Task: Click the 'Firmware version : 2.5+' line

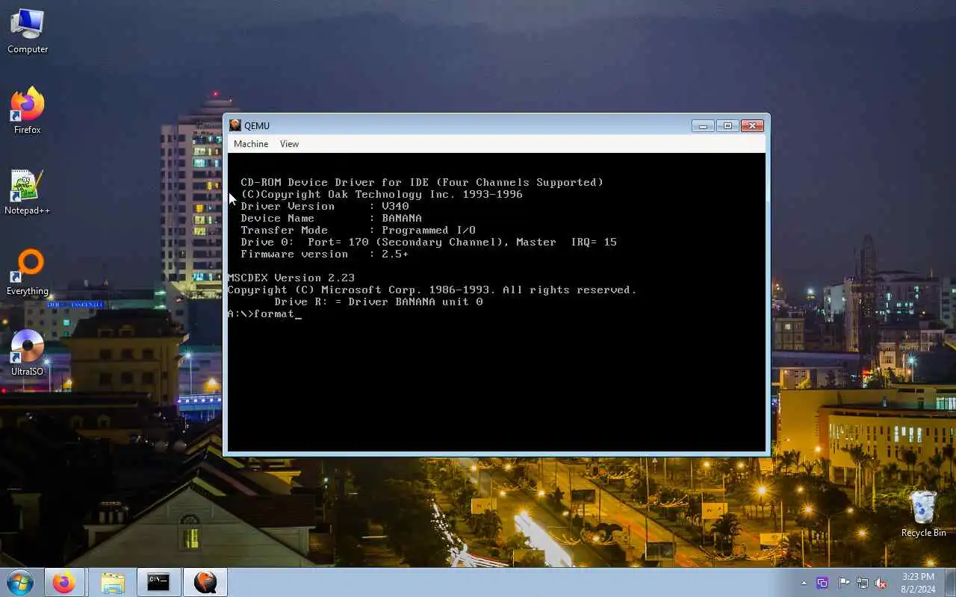Action: [x=325, y=254]
